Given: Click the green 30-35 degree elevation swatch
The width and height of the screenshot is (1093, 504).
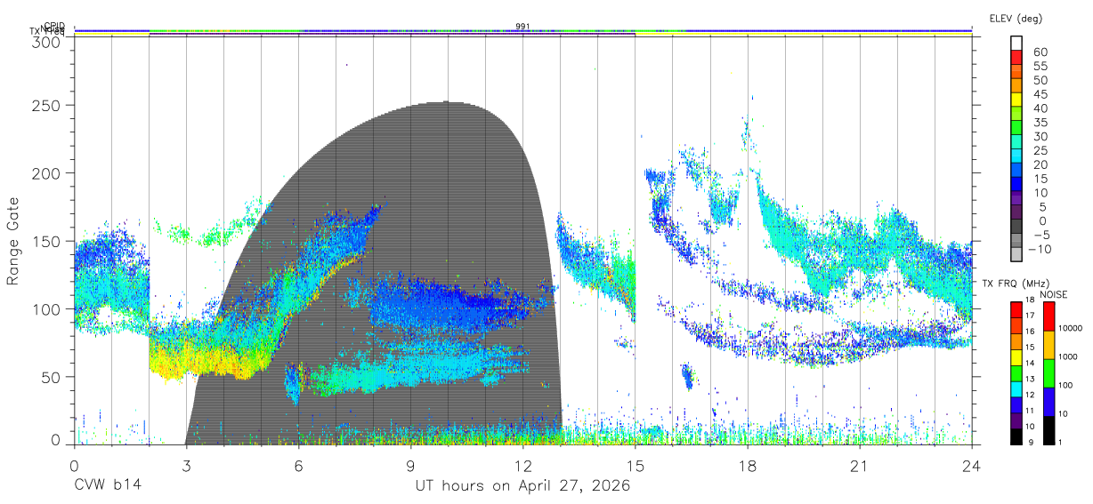Looking at the screenshot, I should click(1017, 129).
